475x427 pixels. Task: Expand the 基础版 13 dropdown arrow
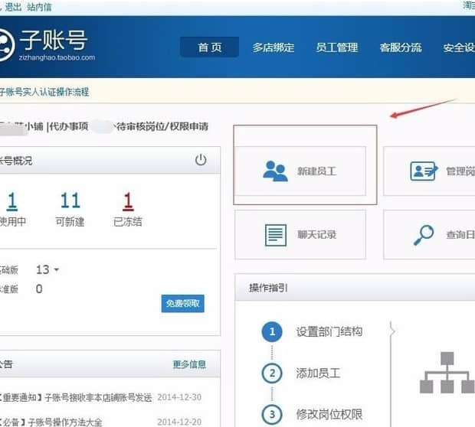tap(56, 270)
